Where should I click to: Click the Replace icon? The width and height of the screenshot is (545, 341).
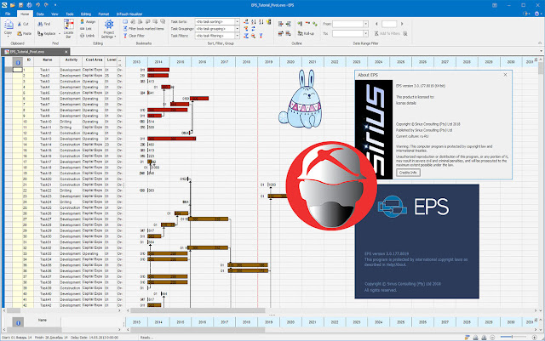click(40, 34)
